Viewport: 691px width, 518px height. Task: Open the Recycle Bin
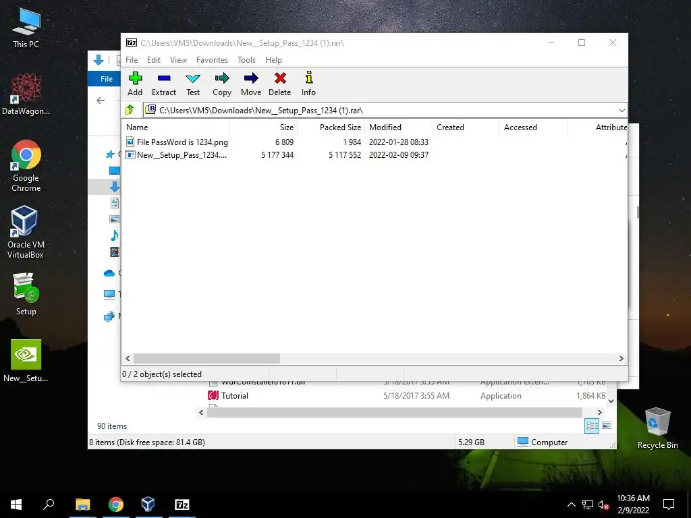click(x=657, y=428)
